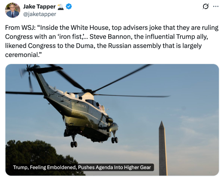Click Jake Tapper's profile avatar
Viewport: 224px width, 177px height.
(12, 10)
